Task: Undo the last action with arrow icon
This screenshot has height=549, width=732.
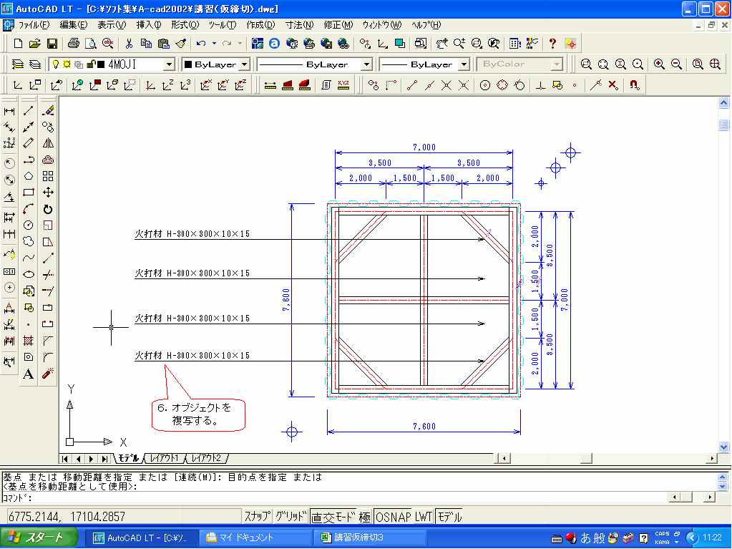Action: 201,44
